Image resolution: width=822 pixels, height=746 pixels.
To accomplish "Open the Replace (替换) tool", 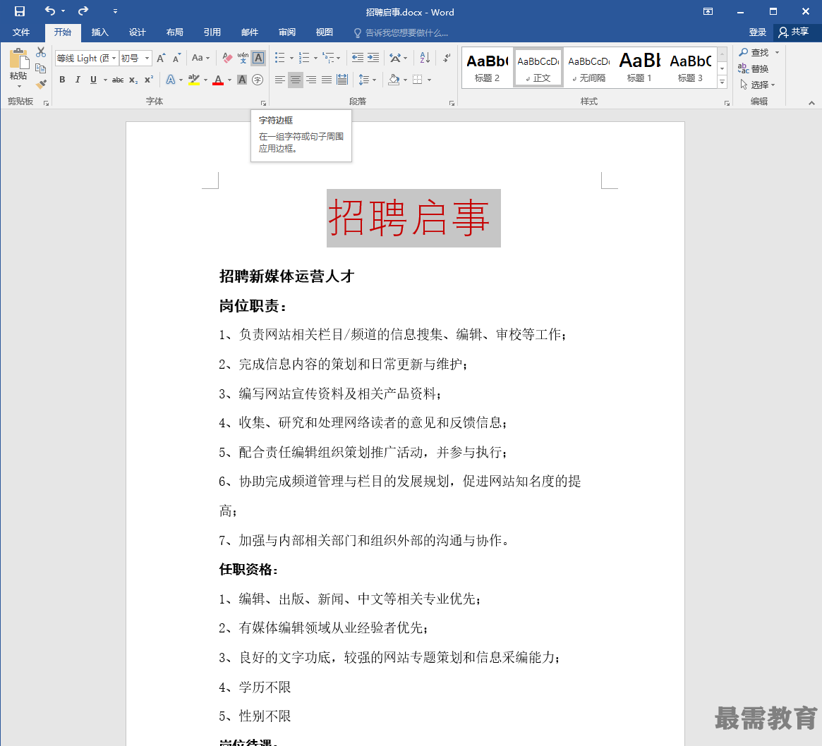I will click(x=754, y=68).
